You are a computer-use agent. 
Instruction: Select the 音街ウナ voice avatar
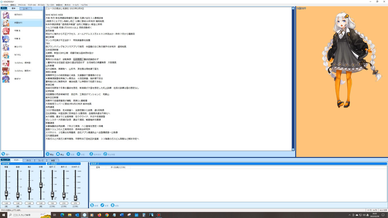[x=6, y=79]
